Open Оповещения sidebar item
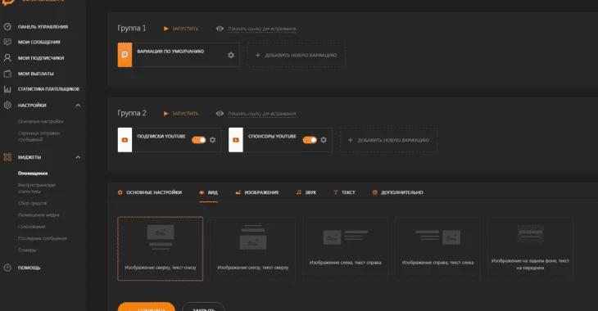 pos(33,173)
